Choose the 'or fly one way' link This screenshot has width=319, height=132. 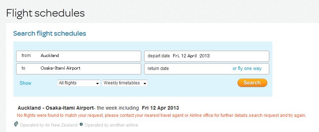pos(247,69)
